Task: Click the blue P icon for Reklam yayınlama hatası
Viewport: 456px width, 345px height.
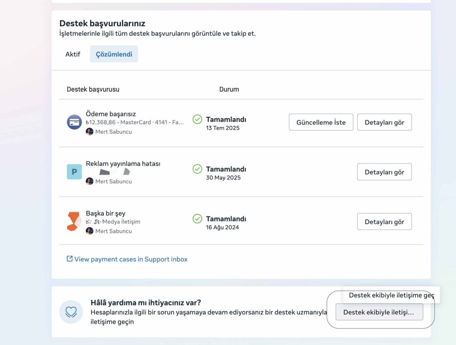Action: (74, 172)
